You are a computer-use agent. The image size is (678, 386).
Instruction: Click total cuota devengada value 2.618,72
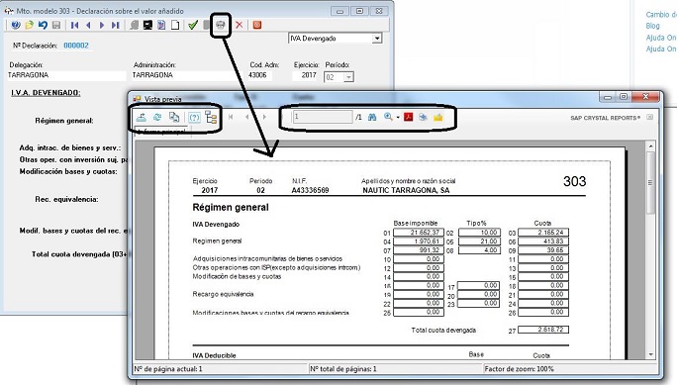point(543,330)
